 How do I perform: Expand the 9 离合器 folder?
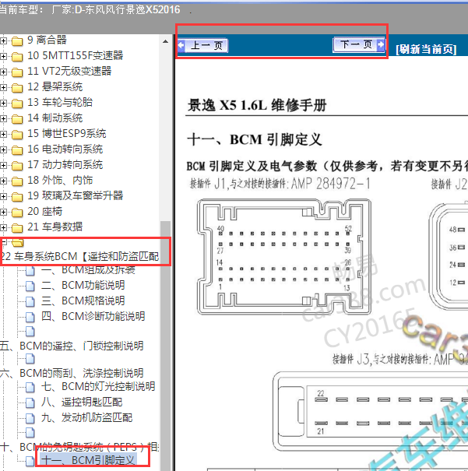tap(3, 40)
